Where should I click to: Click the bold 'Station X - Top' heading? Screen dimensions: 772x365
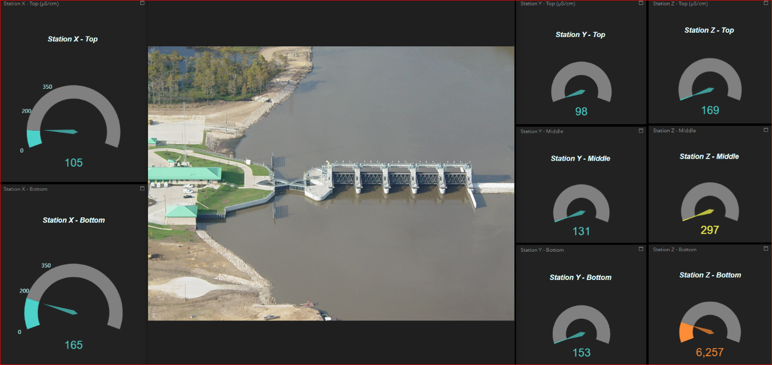tap(73, 39)
